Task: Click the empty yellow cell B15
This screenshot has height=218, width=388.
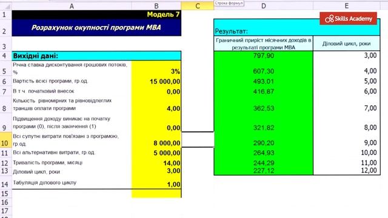Action: pos(156,193)
